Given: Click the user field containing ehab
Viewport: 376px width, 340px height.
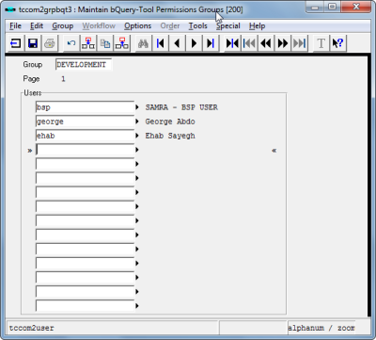Looking at the screenshot, I should coord(85,136).
